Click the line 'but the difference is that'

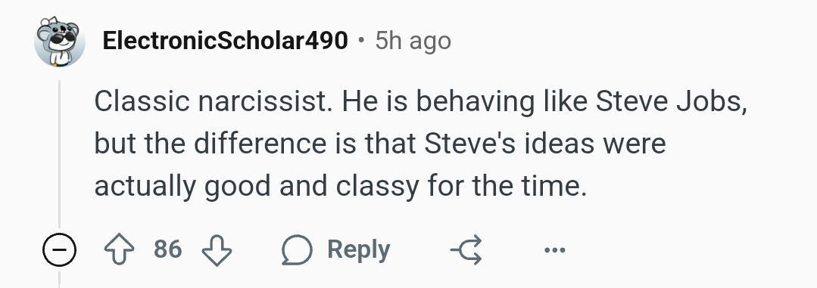(x=257, y=144)
